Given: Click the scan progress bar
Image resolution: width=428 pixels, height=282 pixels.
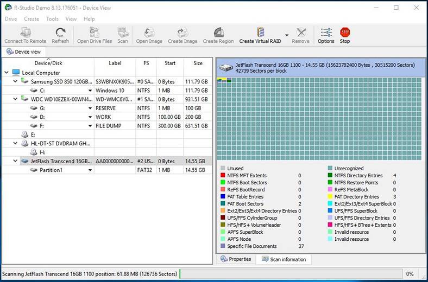Looking at the screenshot, I should tap(291, 274).
